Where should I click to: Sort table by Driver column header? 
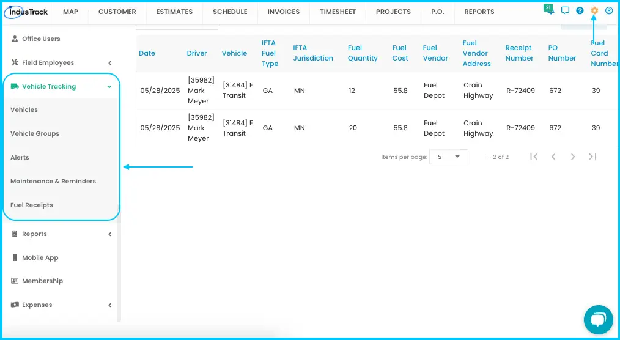[197, 53]
